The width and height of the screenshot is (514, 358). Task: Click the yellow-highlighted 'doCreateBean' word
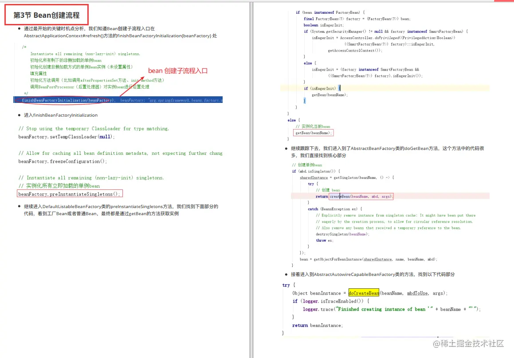point(364,293)
